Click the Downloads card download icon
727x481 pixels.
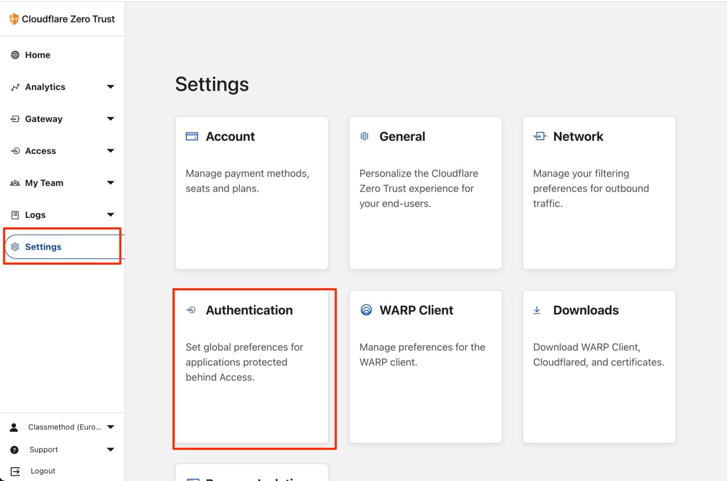[x=537, y=310]
